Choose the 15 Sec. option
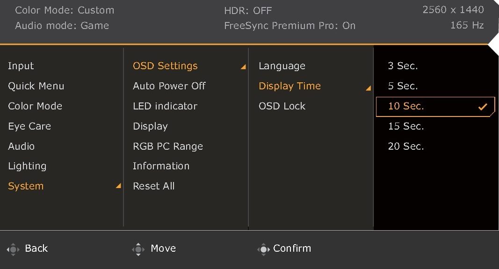This screenshot has width=499, height=269. coord(406,126)
